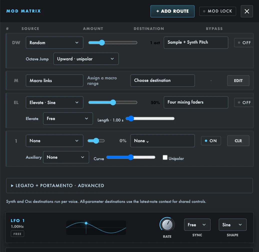This screenshot has width=259, height=252.
Task: Open the Auxiliary None dropdown
Action: (66, 157)
